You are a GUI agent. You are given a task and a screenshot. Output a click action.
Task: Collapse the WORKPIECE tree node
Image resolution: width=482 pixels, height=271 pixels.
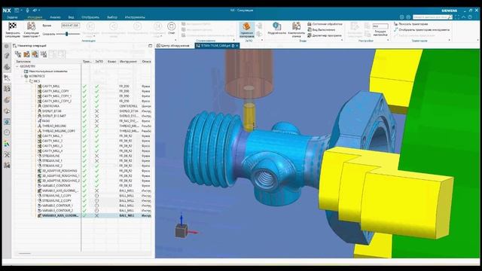22,76
